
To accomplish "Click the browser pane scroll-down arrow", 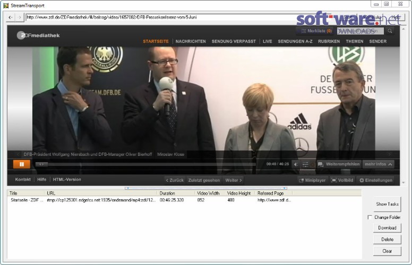I will click(x=404, y=183).
